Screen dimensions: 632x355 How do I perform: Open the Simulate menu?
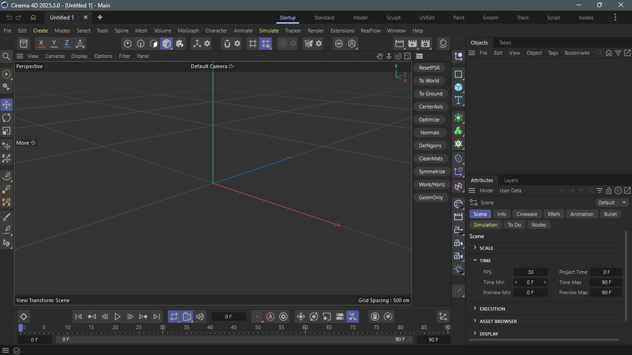point(269,31)
